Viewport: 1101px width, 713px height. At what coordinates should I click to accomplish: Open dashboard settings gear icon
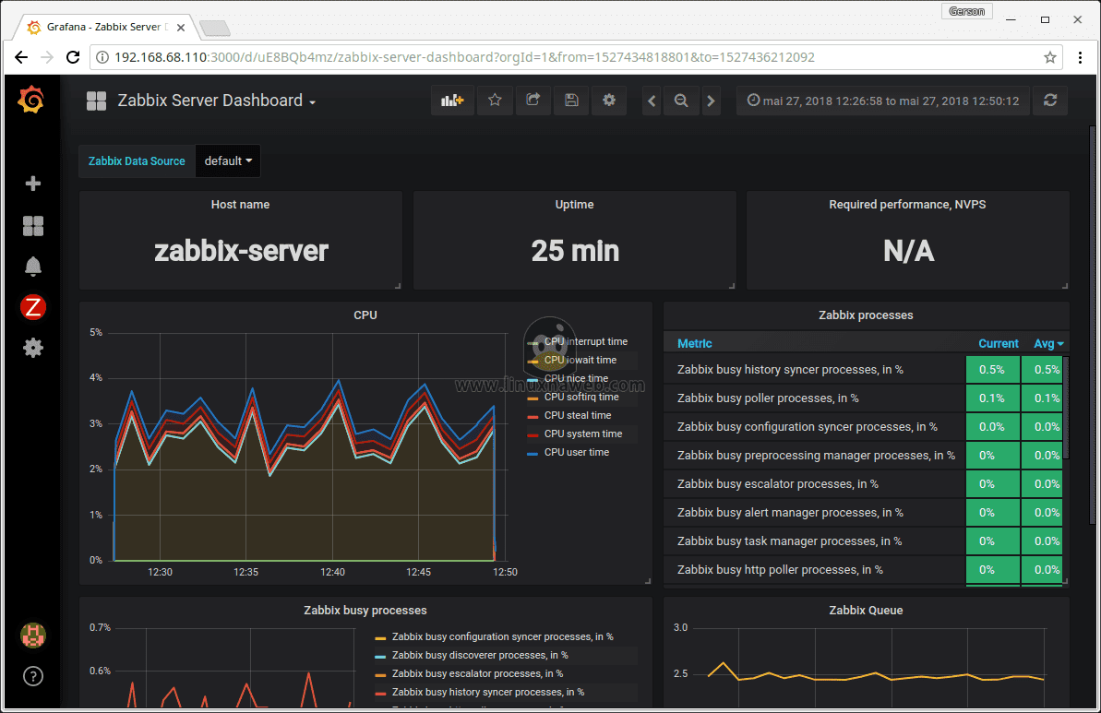609,101
